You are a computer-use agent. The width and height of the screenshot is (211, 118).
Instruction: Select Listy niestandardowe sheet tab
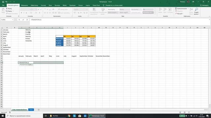pyautogui.click(x=19, y=110)
